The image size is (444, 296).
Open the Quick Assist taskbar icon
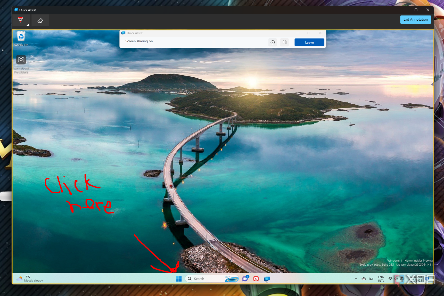[267, 279]
